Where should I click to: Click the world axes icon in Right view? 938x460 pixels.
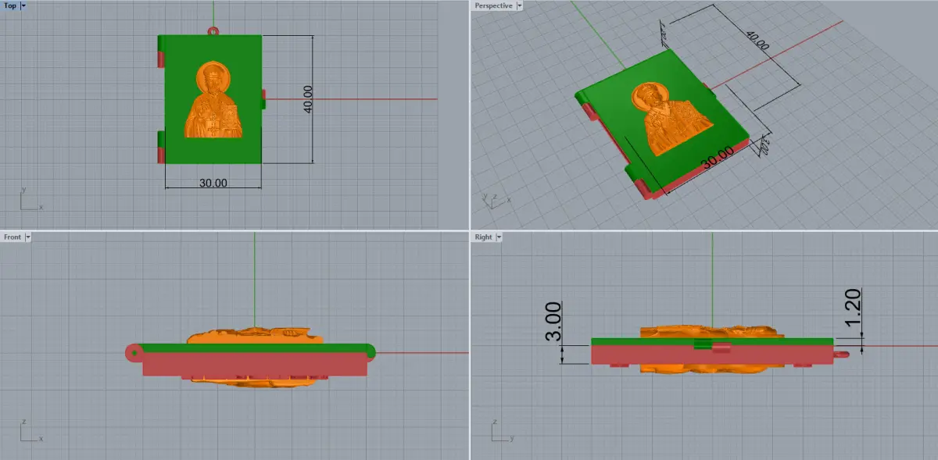(x=501, y=430)
